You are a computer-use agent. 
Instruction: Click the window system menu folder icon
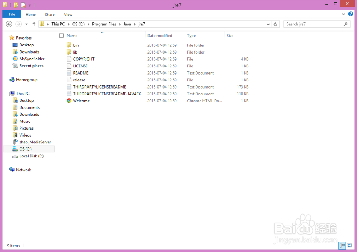pos(5,5)
